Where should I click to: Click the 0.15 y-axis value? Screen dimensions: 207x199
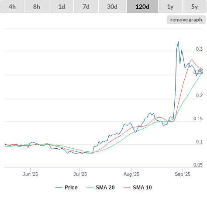coord(198,119)
